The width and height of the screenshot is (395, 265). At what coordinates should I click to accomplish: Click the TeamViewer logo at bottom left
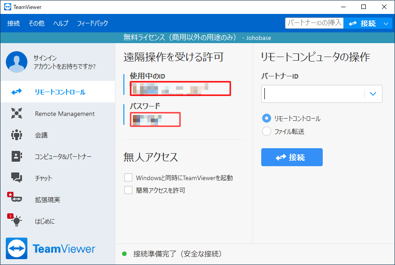(x=50, y=248)
